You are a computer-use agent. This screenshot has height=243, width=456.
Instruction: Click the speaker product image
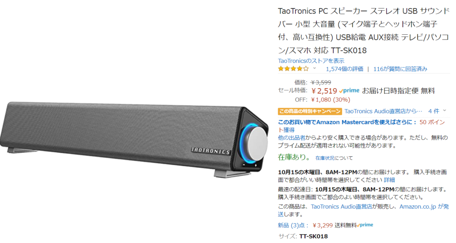[x=134, y=139]
